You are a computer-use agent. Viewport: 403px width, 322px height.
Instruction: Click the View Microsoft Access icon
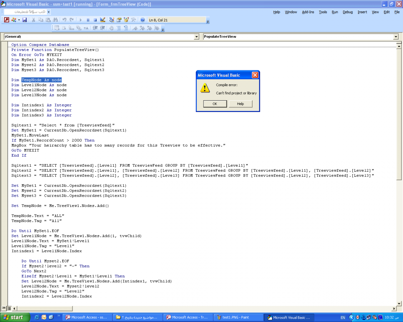(7, 20)
